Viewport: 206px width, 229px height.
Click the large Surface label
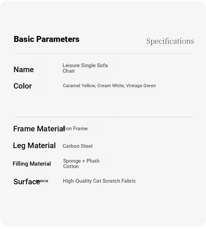[27, 182]
